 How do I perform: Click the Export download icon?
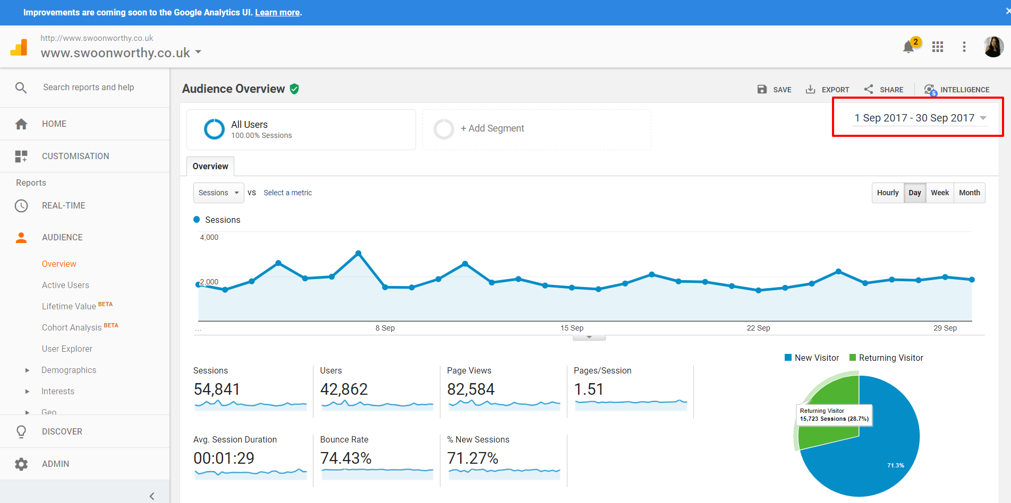[x=810, y=90]
